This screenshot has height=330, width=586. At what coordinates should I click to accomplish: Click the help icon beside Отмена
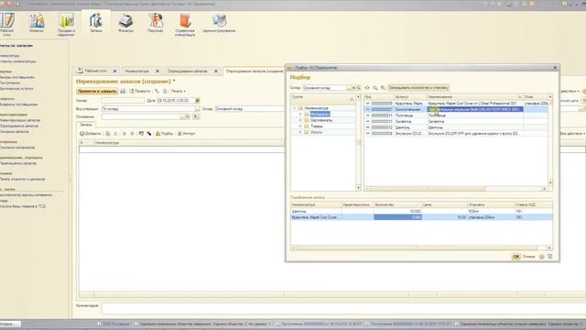point(541,257)
